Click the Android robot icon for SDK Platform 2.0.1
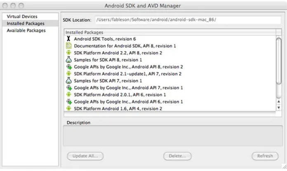Screen dimensions: 287x171 pyautogui.click(x=68, y=95)
